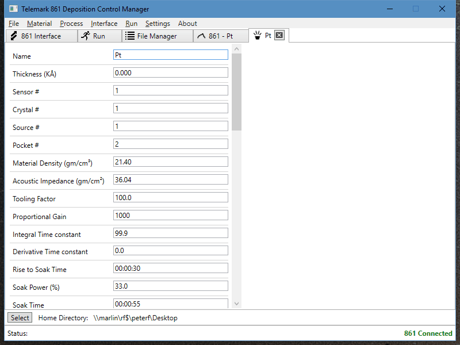Click the Thickness (KÅ) input field

171,73
